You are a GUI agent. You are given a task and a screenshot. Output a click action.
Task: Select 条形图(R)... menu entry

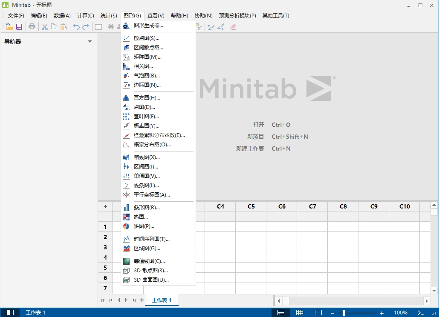(x=158, y=207)
